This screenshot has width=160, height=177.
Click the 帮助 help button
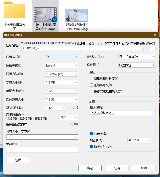pyautogui.click(x=144, y=168)
